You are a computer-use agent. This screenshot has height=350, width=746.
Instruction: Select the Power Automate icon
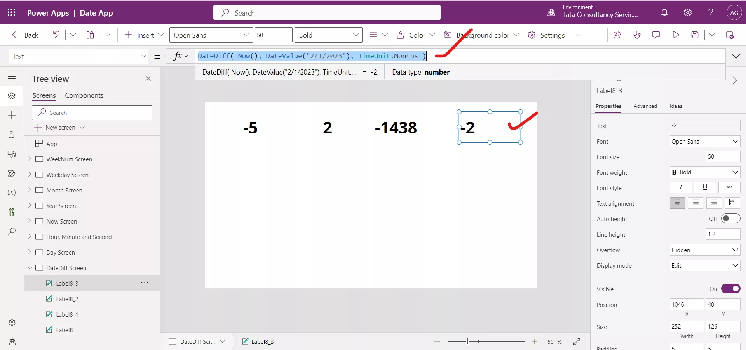pyautogui.click(x=12, y=174)
